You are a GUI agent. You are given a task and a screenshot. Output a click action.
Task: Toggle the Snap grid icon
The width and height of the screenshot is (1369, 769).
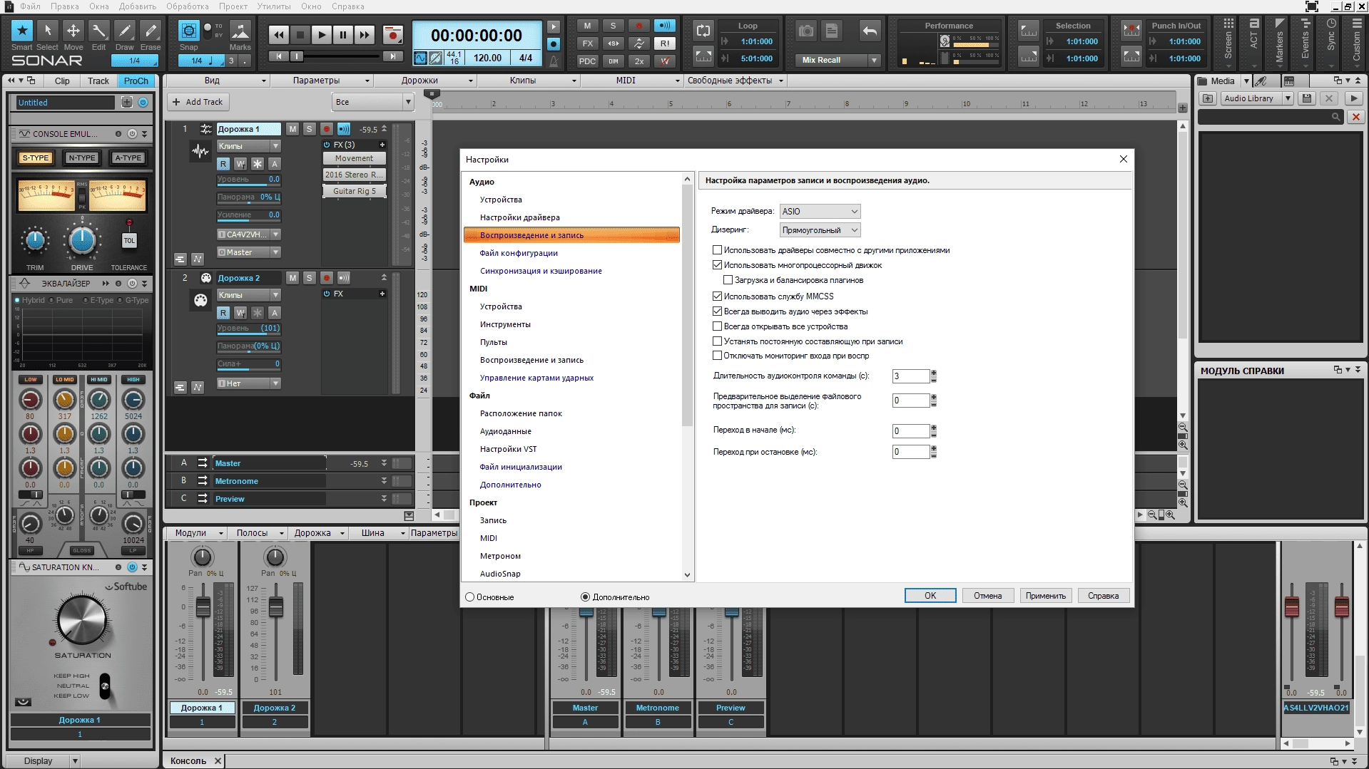[188, 31]
